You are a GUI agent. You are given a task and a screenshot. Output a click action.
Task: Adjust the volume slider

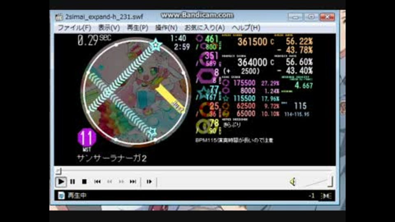[x=319, y=182]
